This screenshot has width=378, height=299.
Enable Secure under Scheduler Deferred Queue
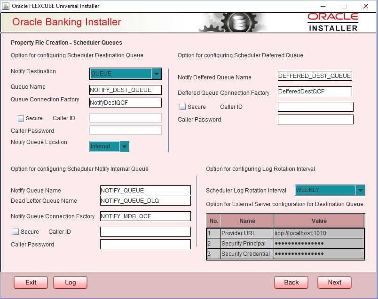click(182, 107)
